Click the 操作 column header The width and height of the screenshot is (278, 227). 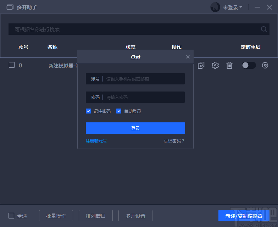click(177, 47)
